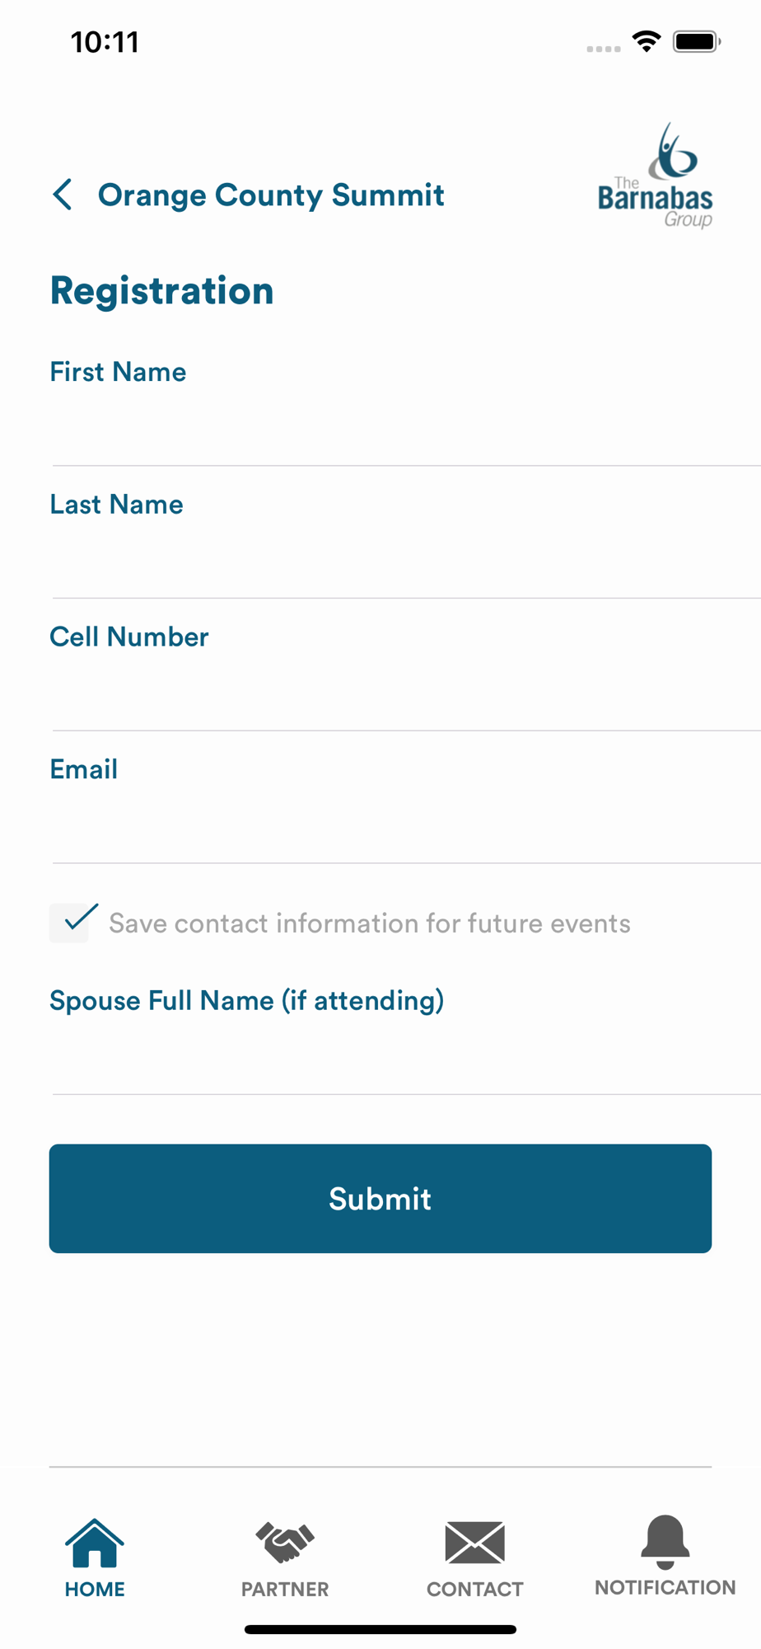Viewport: 761px width, 1649px height.
Task: Submit the registration form
Action: point(380,1198)
